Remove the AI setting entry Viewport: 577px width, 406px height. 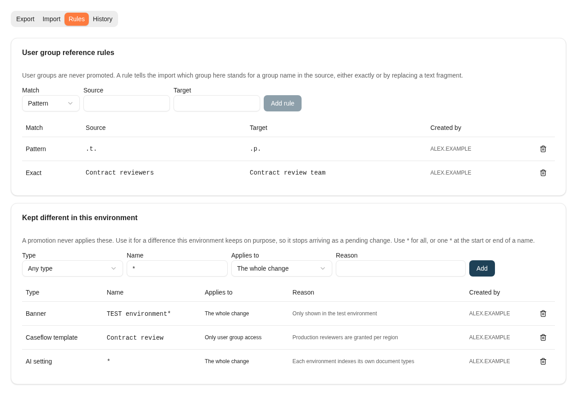point(543,361)
